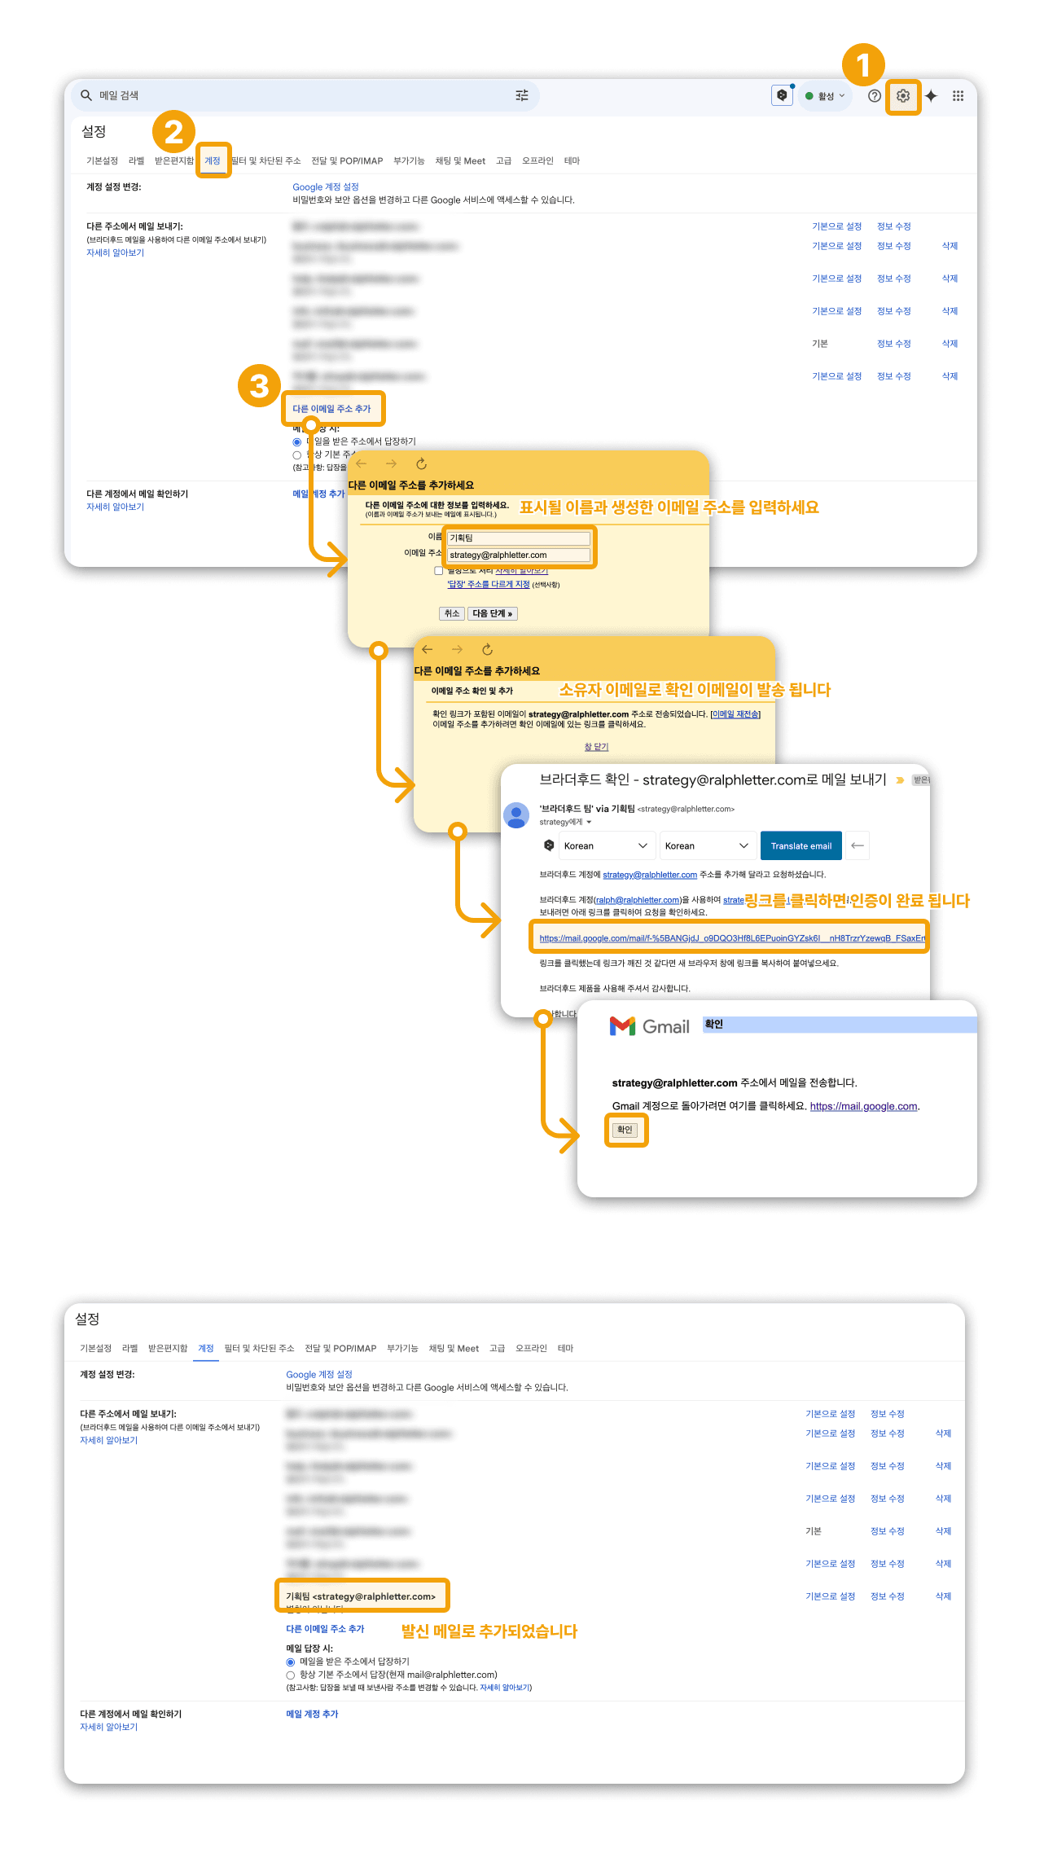1044x1866 pixels.
Task: Click the Translate email button
Action: (x=801, y=845)
